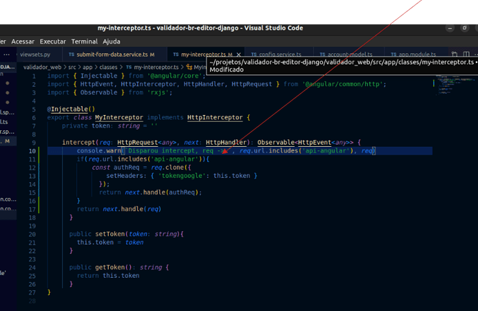Click the TS icon in the breadcrumb path
This screenshot has width=478, height=311.
click(x=129, y=67)
